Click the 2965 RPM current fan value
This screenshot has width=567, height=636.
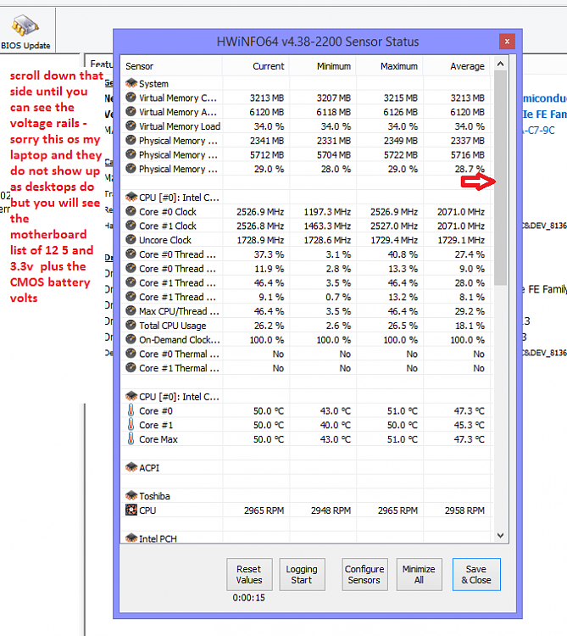click(264, 510)
